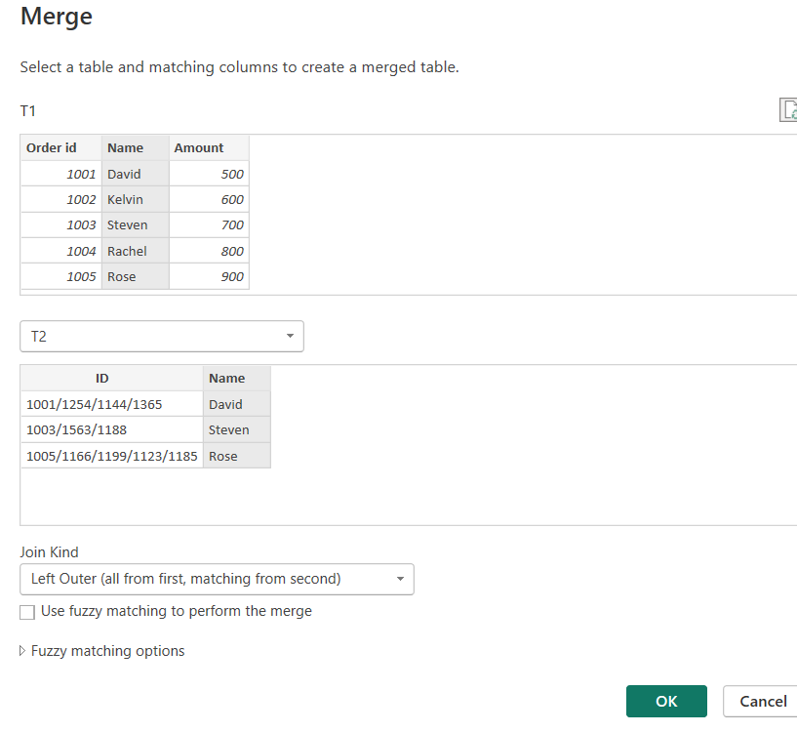Click the Rose cell in T2

237,456
